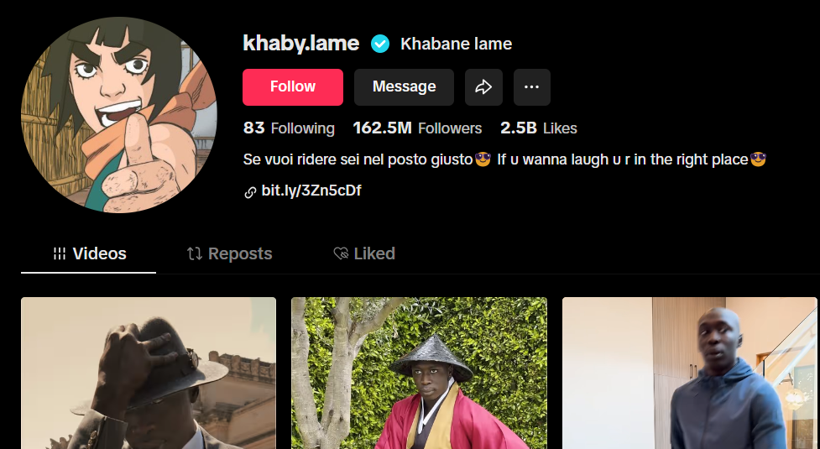Screen dimensions: 820x449
Task: Click the Videos grid icon
Action: 60,254
